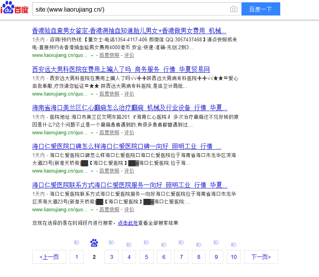
Task: Expand the green arrow on first result
Action: pos(92,55)
